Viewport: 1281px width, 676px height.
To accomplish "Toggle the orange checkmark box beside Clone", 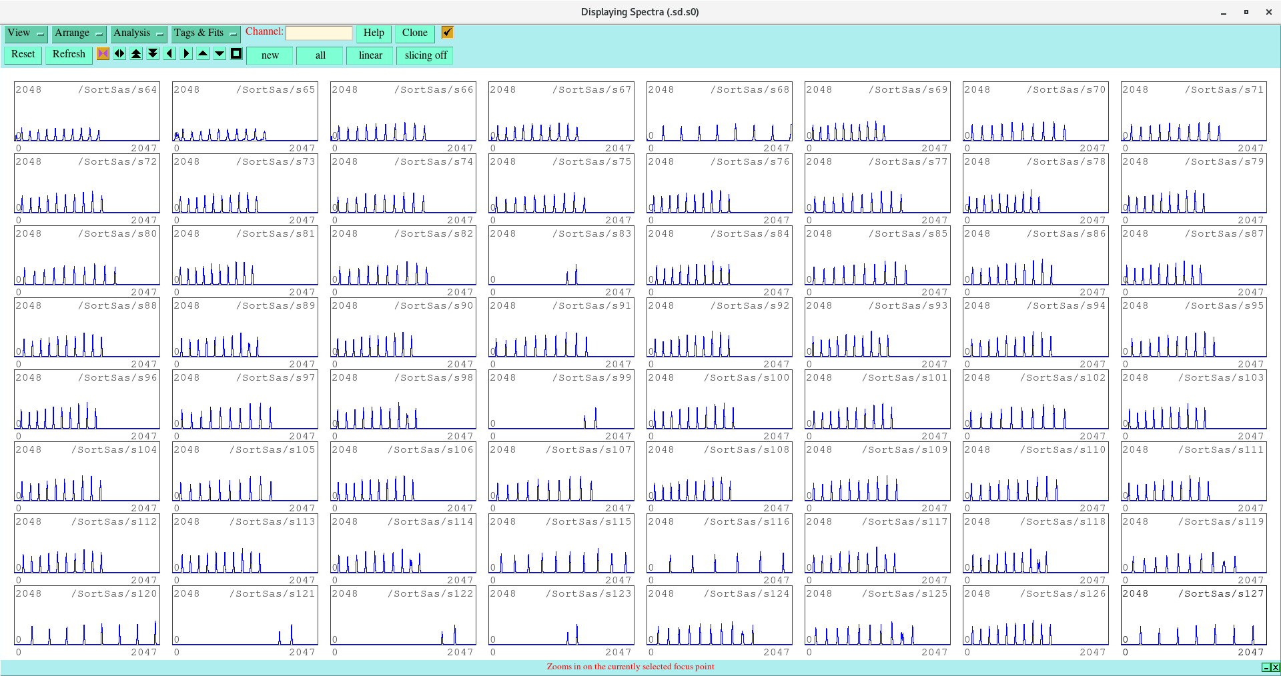I will tap(447, 33).
